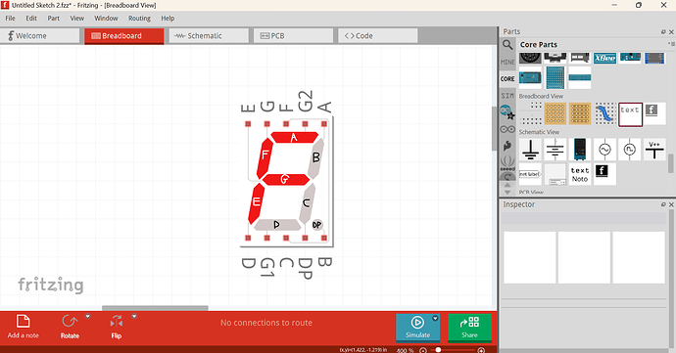Choose the XBee part thumbnail
This screenshot has width=676, height=353.
tap(604, 58)
